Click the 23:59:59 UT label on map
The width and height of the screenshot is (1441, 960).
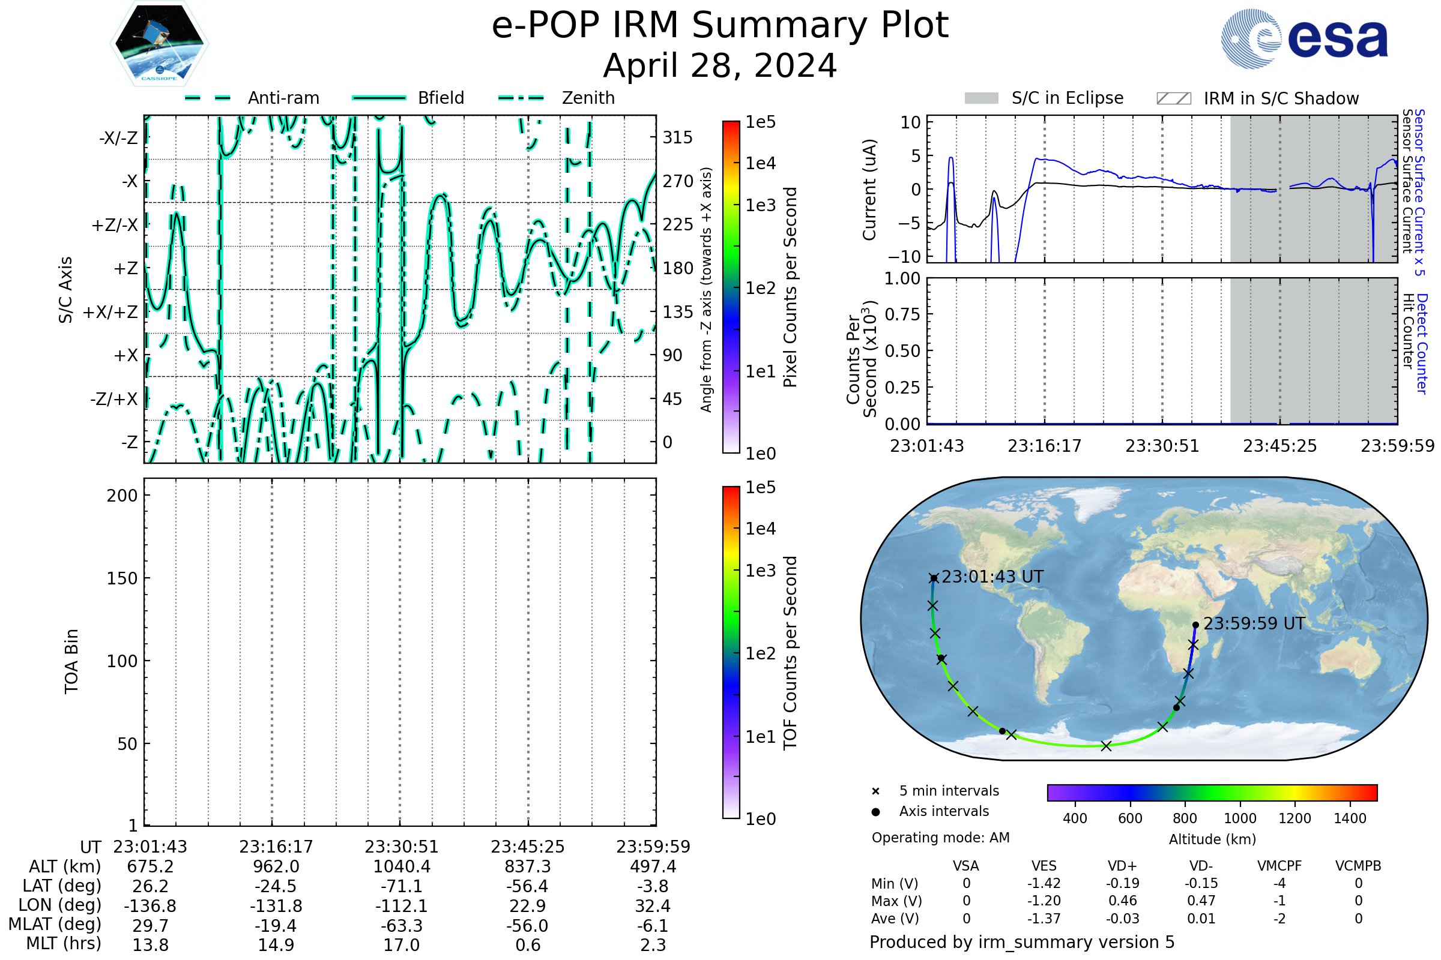coord(1254,623)
